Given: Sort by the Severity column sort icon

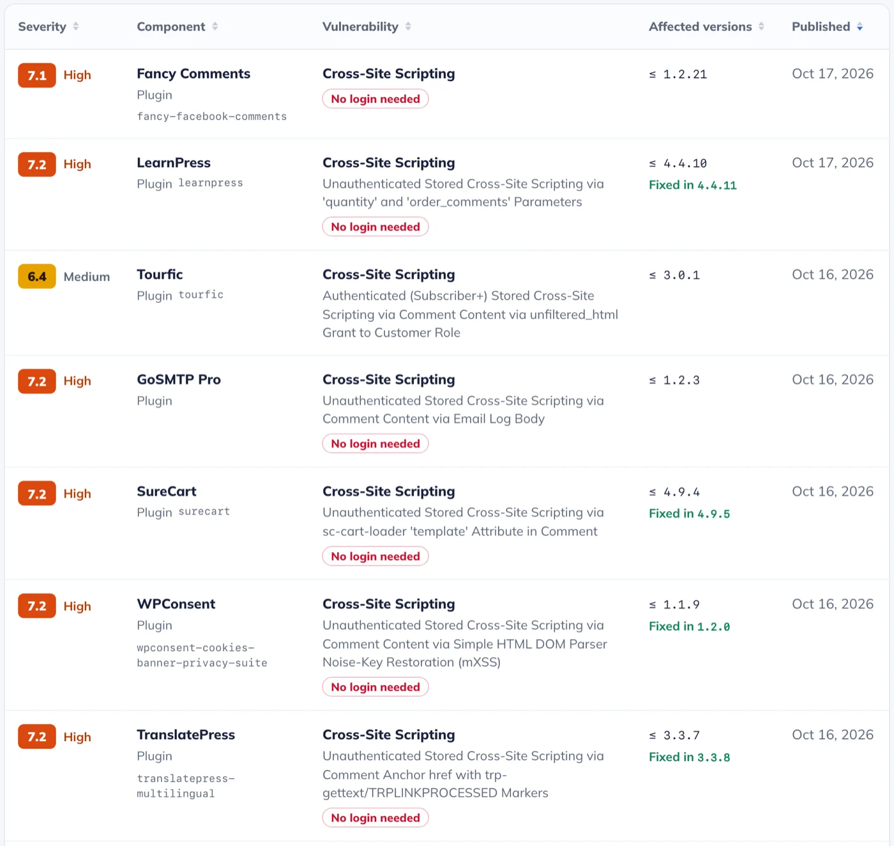Looking at the screenshot, I should [76, 26].
